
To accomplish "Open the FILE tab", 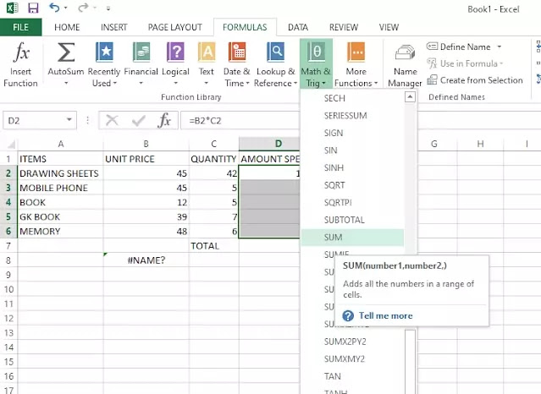I will coord(20,27).
